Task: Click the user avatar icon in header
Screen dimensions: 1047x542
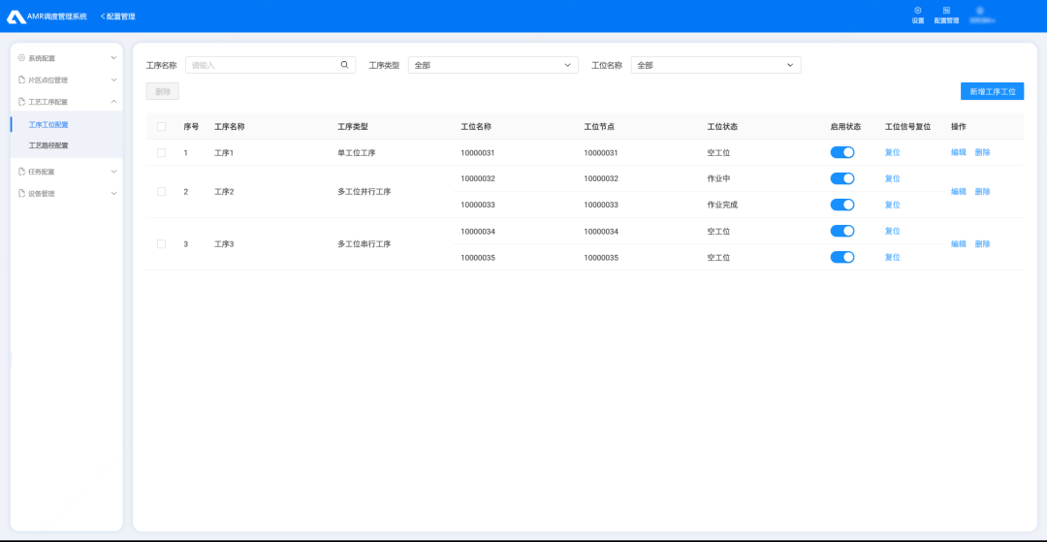Action: pyautogui.click(x=982, y=11)
